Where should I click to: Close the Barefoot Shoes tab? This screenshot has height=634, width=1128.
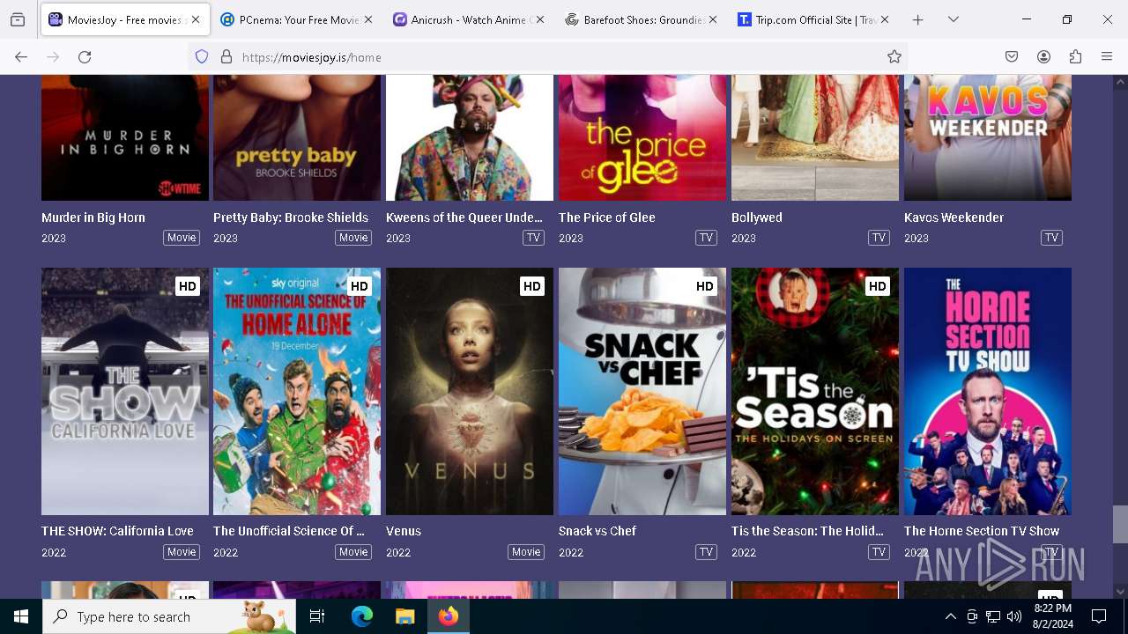click(712, 19)
